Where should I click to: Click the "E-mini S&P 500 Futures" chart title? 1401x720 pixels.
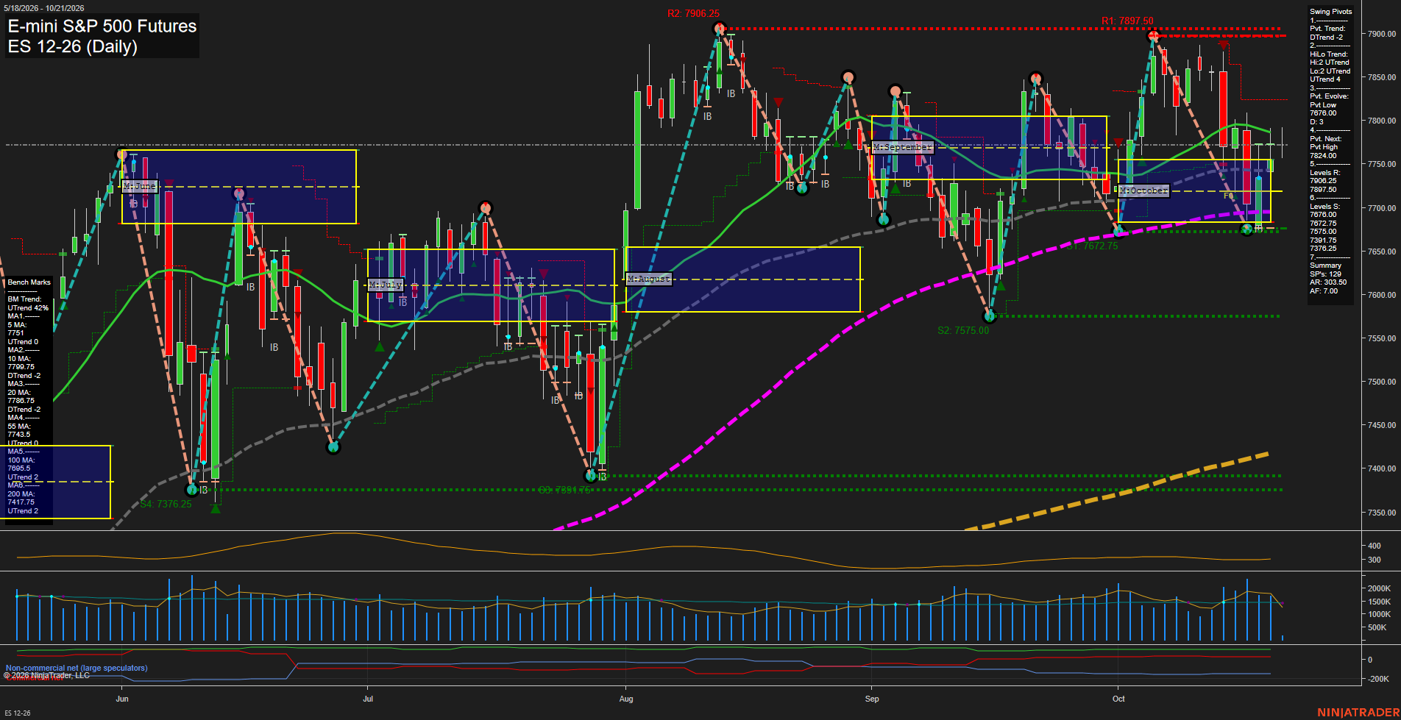pos(102,26)
